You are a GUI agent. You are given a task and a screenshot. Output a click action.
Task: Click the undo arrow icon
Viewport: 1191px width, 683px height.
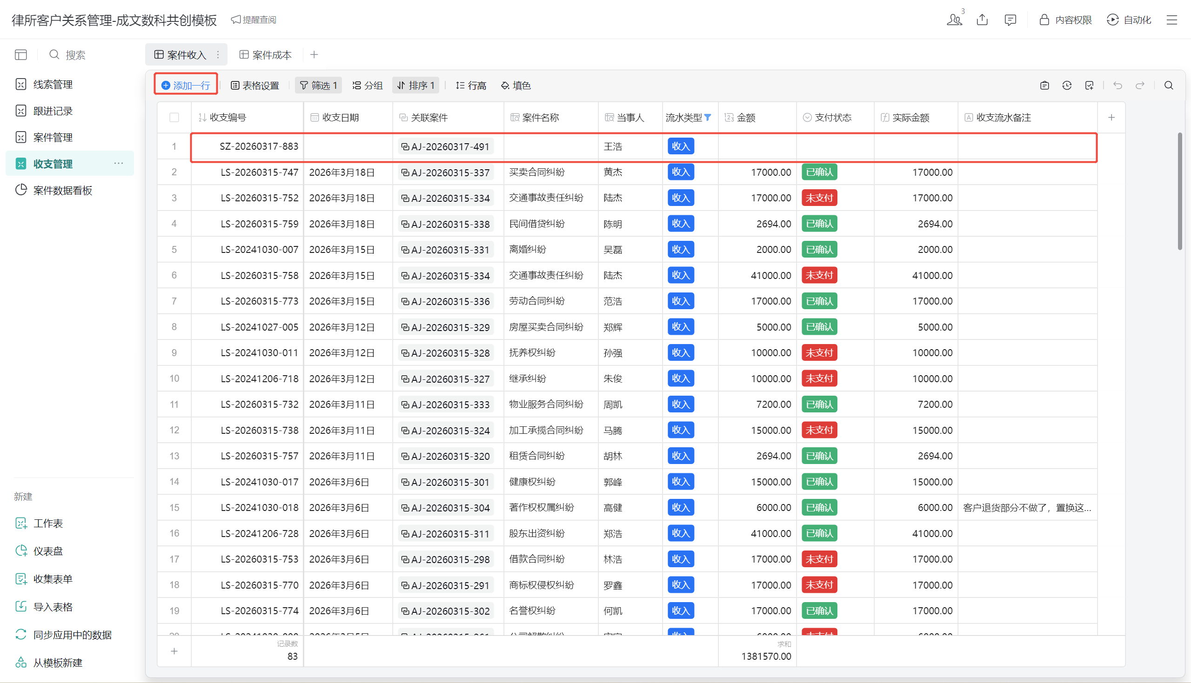click(x=1117, y=86)
